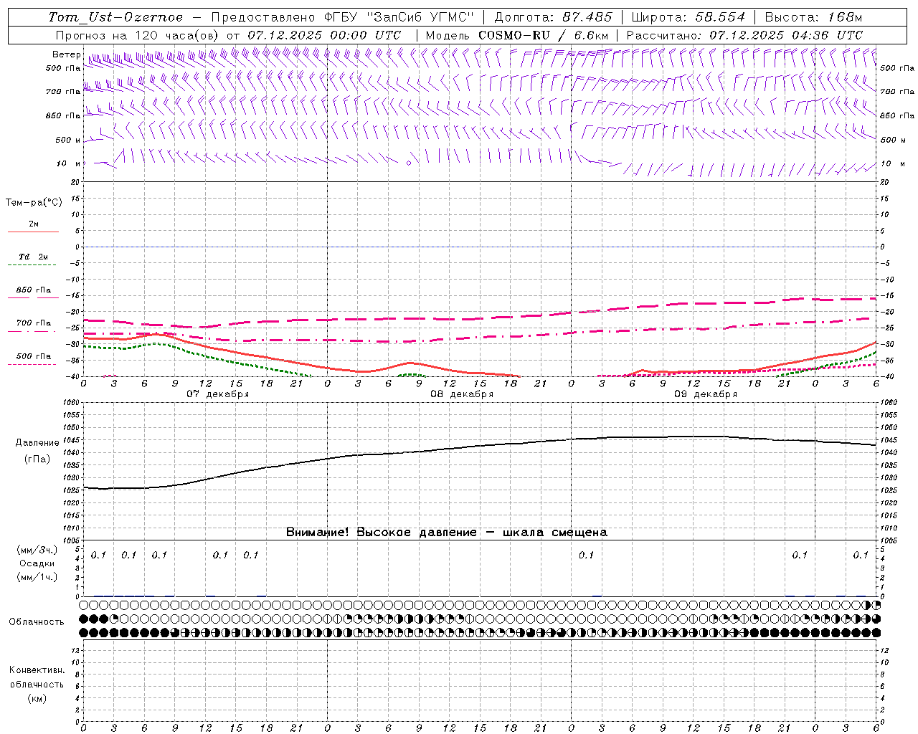Click the Ветер panel label
The height and width of the screenshot is (734, 918).
tap(66, 54)
